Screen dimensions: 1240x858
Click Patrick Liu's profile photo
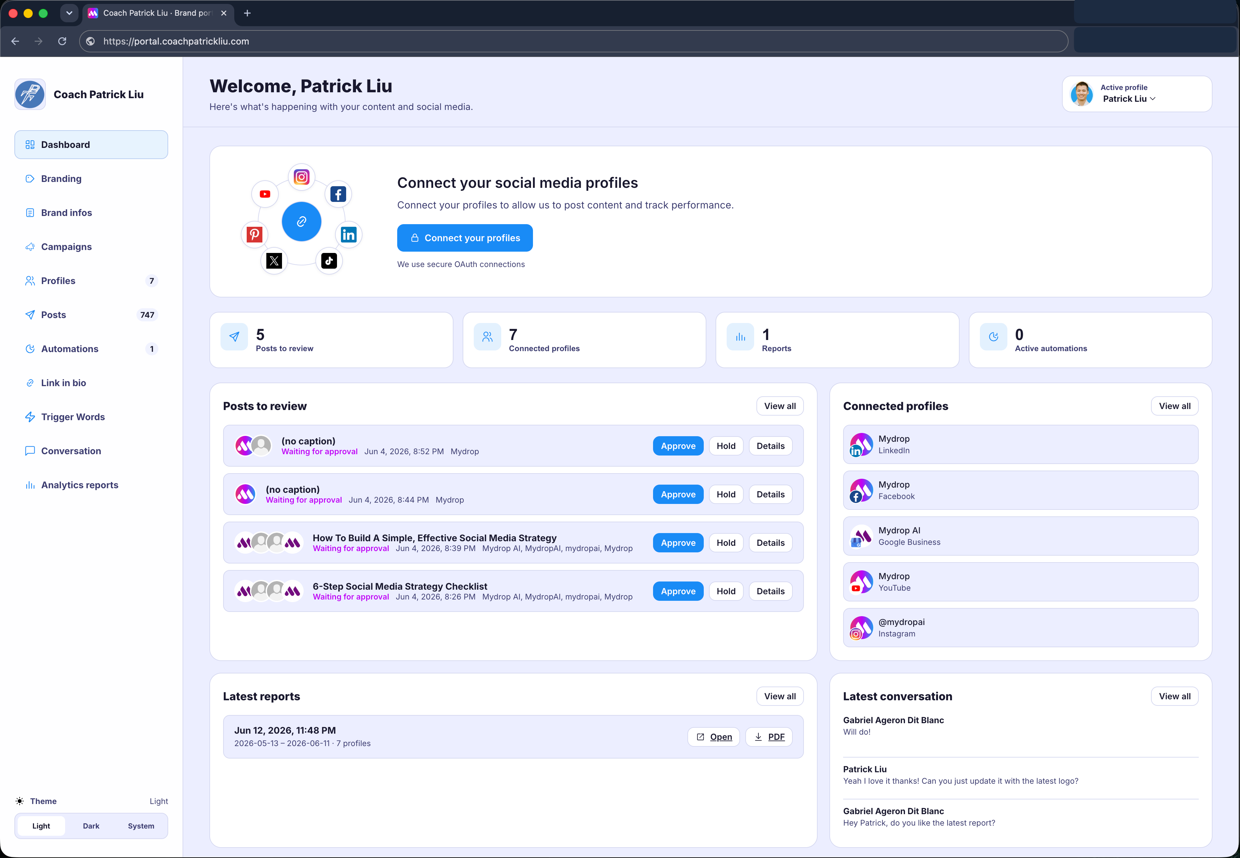pyautogui.click(x=1081, y=94)
